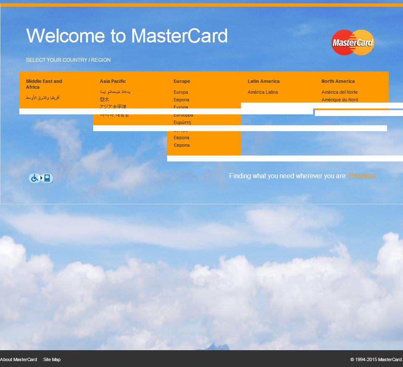Click SELECT YOUR COUNTRY / REGION text
Image resolution: width=403 pixels, height=367 pixels.
[68, 60]
